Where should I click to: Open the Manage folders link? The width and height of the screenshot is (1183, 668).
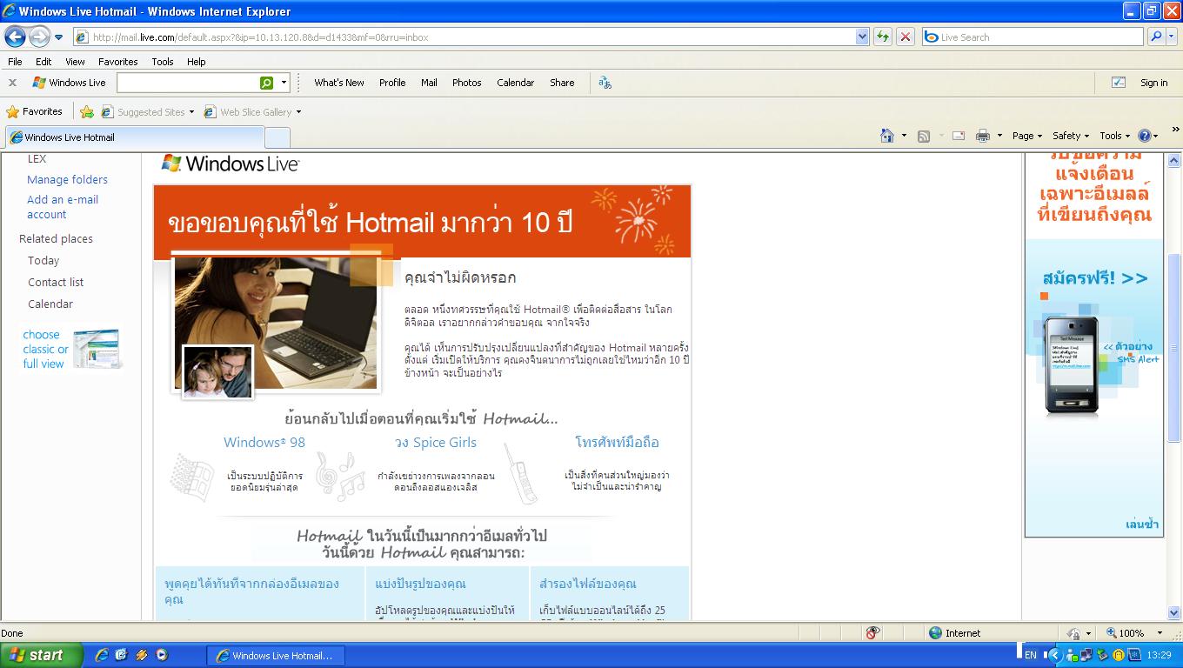tap(67, 179)
